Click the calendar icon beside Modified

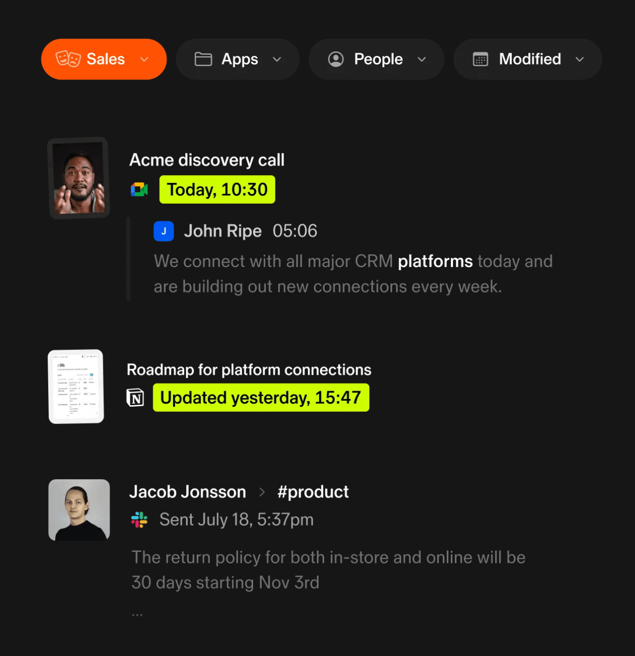480,59
